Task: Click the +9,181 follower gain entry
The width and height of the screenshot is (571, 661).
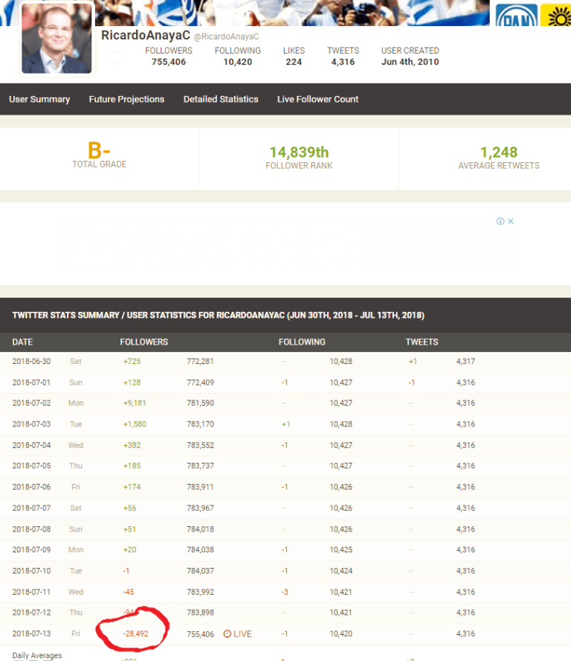Action: tap(135, 403)
